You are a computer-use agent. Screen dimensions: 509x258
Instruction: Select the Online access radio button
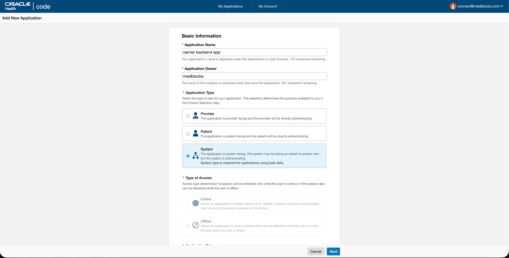pyautogui.click(x=188, y=204)
